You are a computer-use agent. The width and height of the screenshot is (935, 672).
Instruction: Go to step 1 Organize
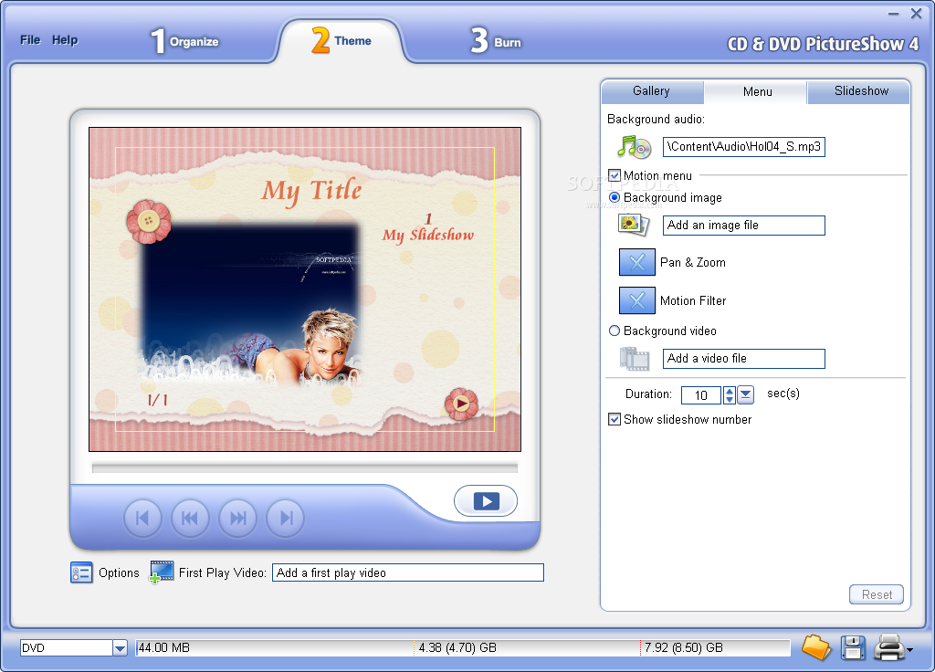tap(184, 41)
